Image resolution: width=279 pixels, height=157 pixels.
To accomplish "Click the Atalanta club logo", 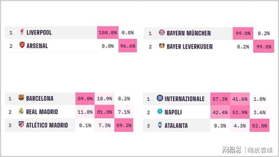I will [x=160, y=125].
